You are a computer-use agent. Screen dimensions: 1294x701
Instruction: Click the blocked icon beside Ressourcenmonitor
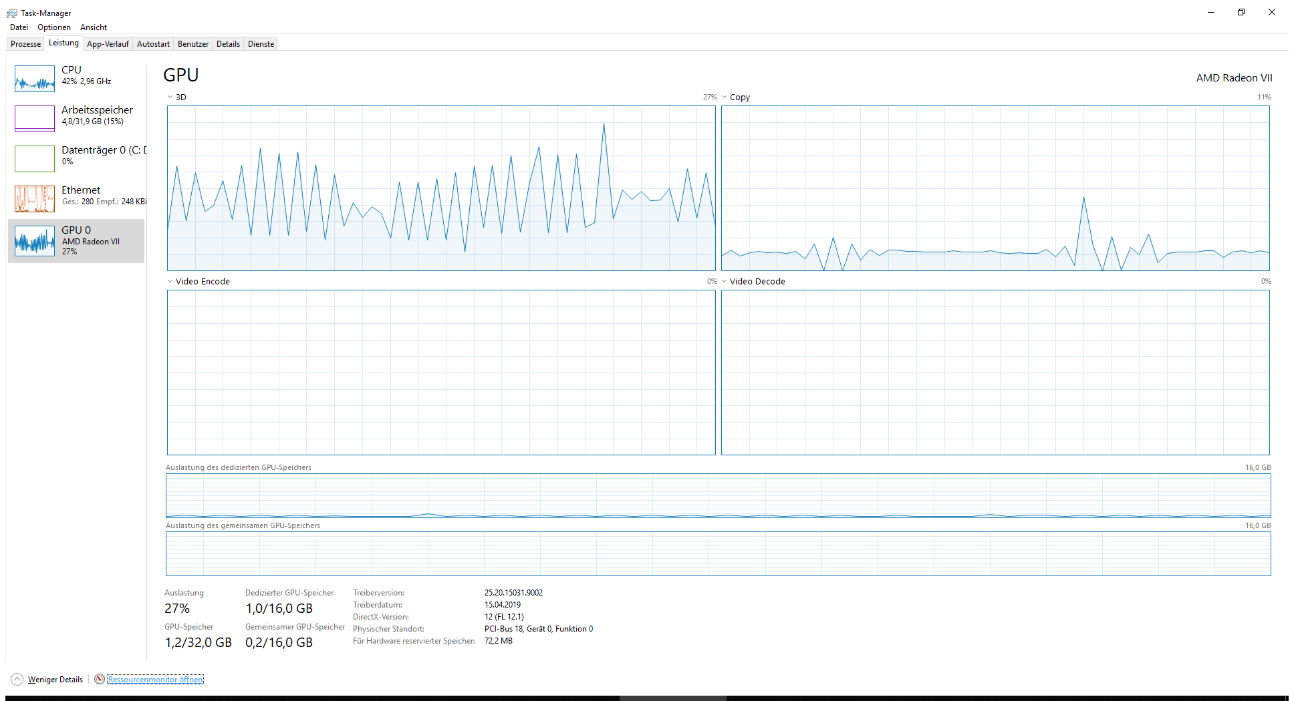99,679
